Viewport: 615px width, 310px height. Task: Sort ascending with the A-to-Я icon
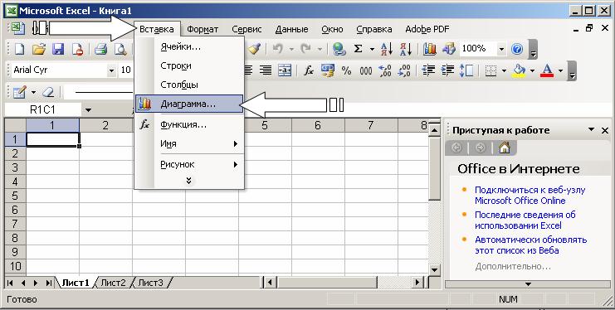[x=387, y=49]
